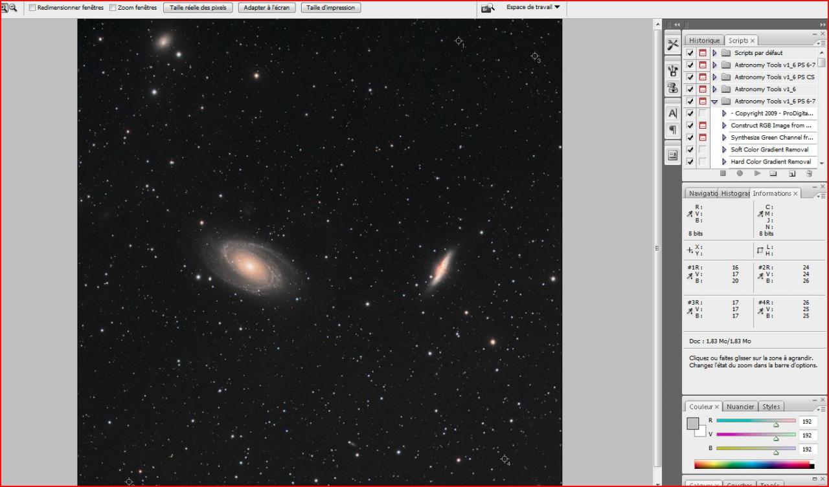829x487 pixels.
Task: Switch to the Styles tab
Action: [771, 407]
